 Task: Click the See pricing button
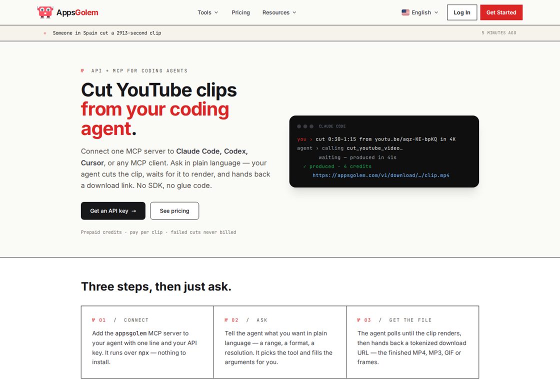pos(174,211)
